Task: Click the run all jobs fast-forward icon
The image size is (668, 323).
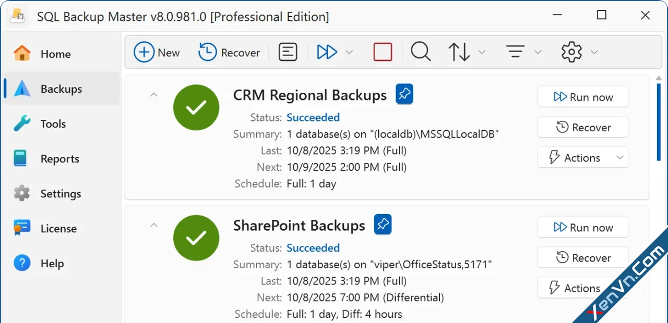Action: tap(327, 52)
